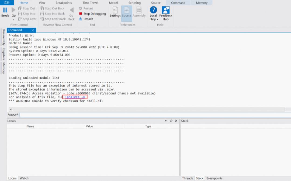Pin the Locals panel
The width and height of the screenshot is (291, 181).
pyautogui.click(x=171, y=121)
